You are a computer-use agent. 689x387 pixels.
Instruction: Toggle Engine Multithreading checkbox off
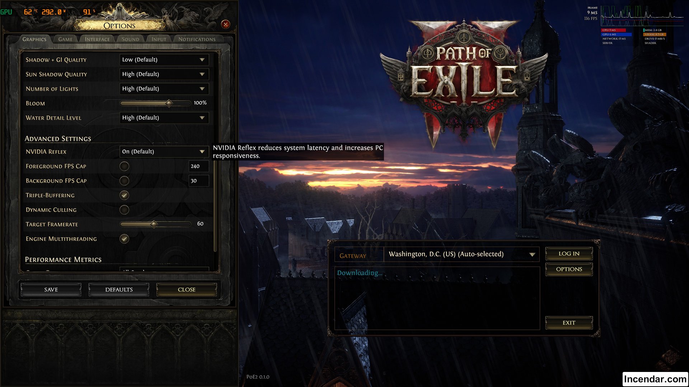point(125,239)
